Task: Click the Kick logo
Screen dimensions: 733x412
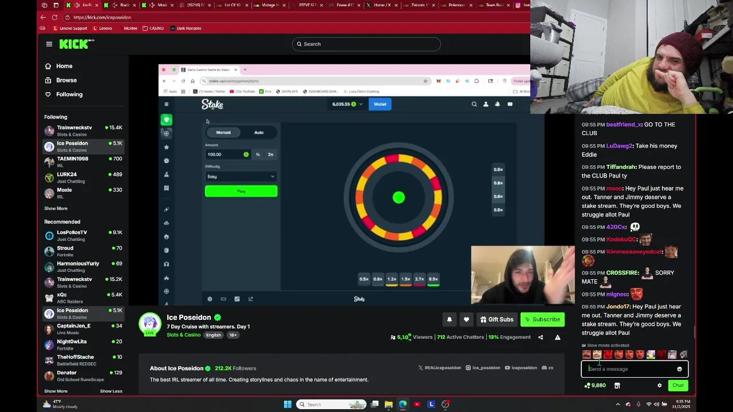Action: point(77,44)
